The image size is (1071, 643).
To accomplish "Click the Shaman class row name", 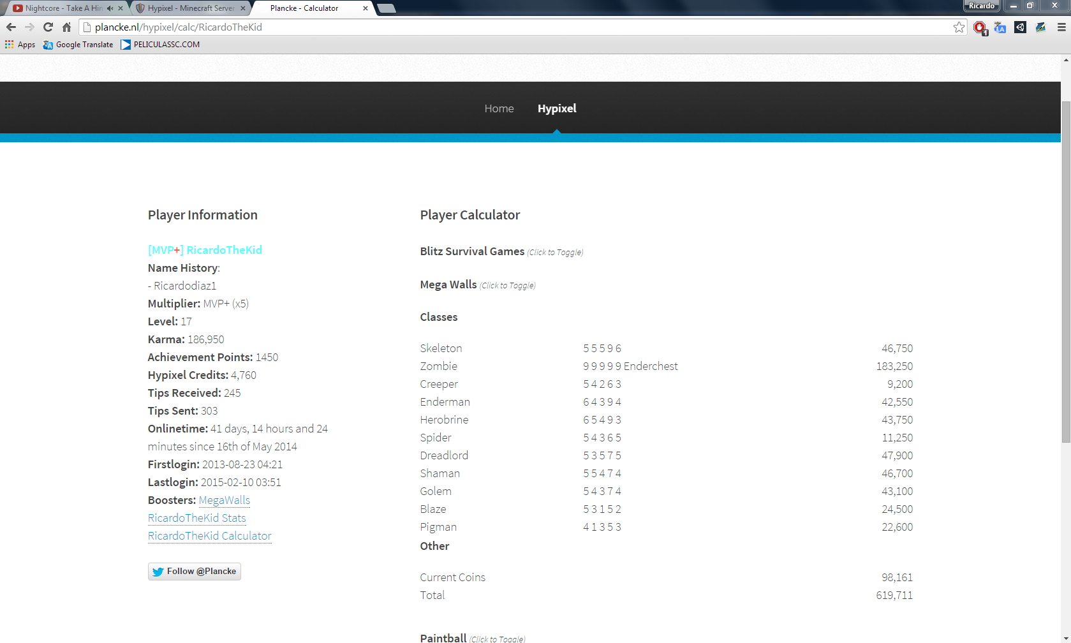I will (439, 473).
